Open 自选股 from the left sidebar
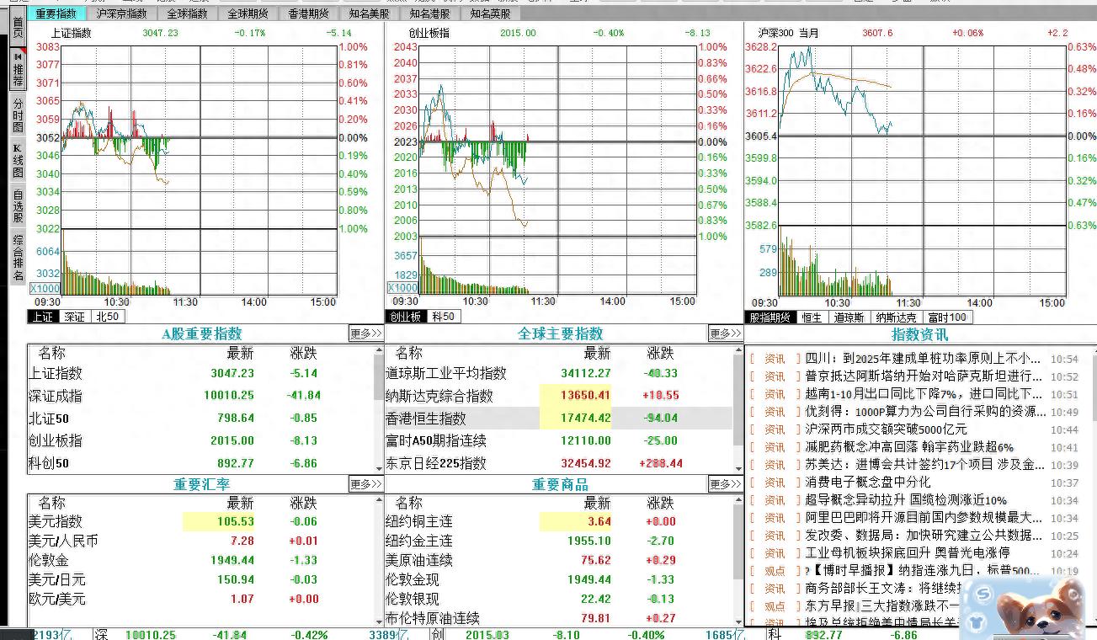Image resolution: width=1097 pixels, height=640 pixels. (17, 206)
